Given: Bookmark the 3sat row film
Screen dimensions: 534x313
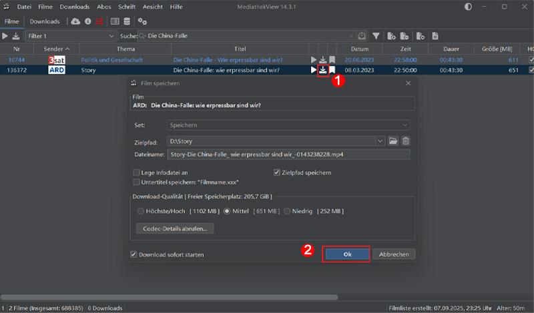Looking at the screenshot, I should [332, 60].
